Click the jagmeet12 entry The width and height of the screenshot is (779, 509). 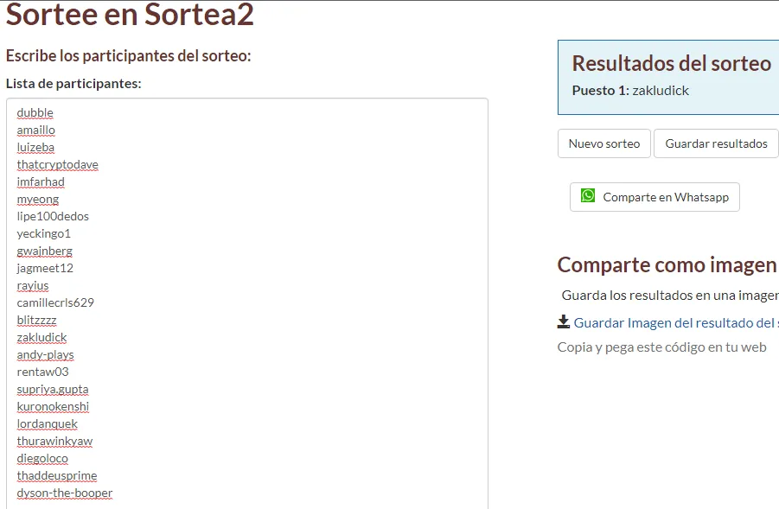click(x=45, y=268)
